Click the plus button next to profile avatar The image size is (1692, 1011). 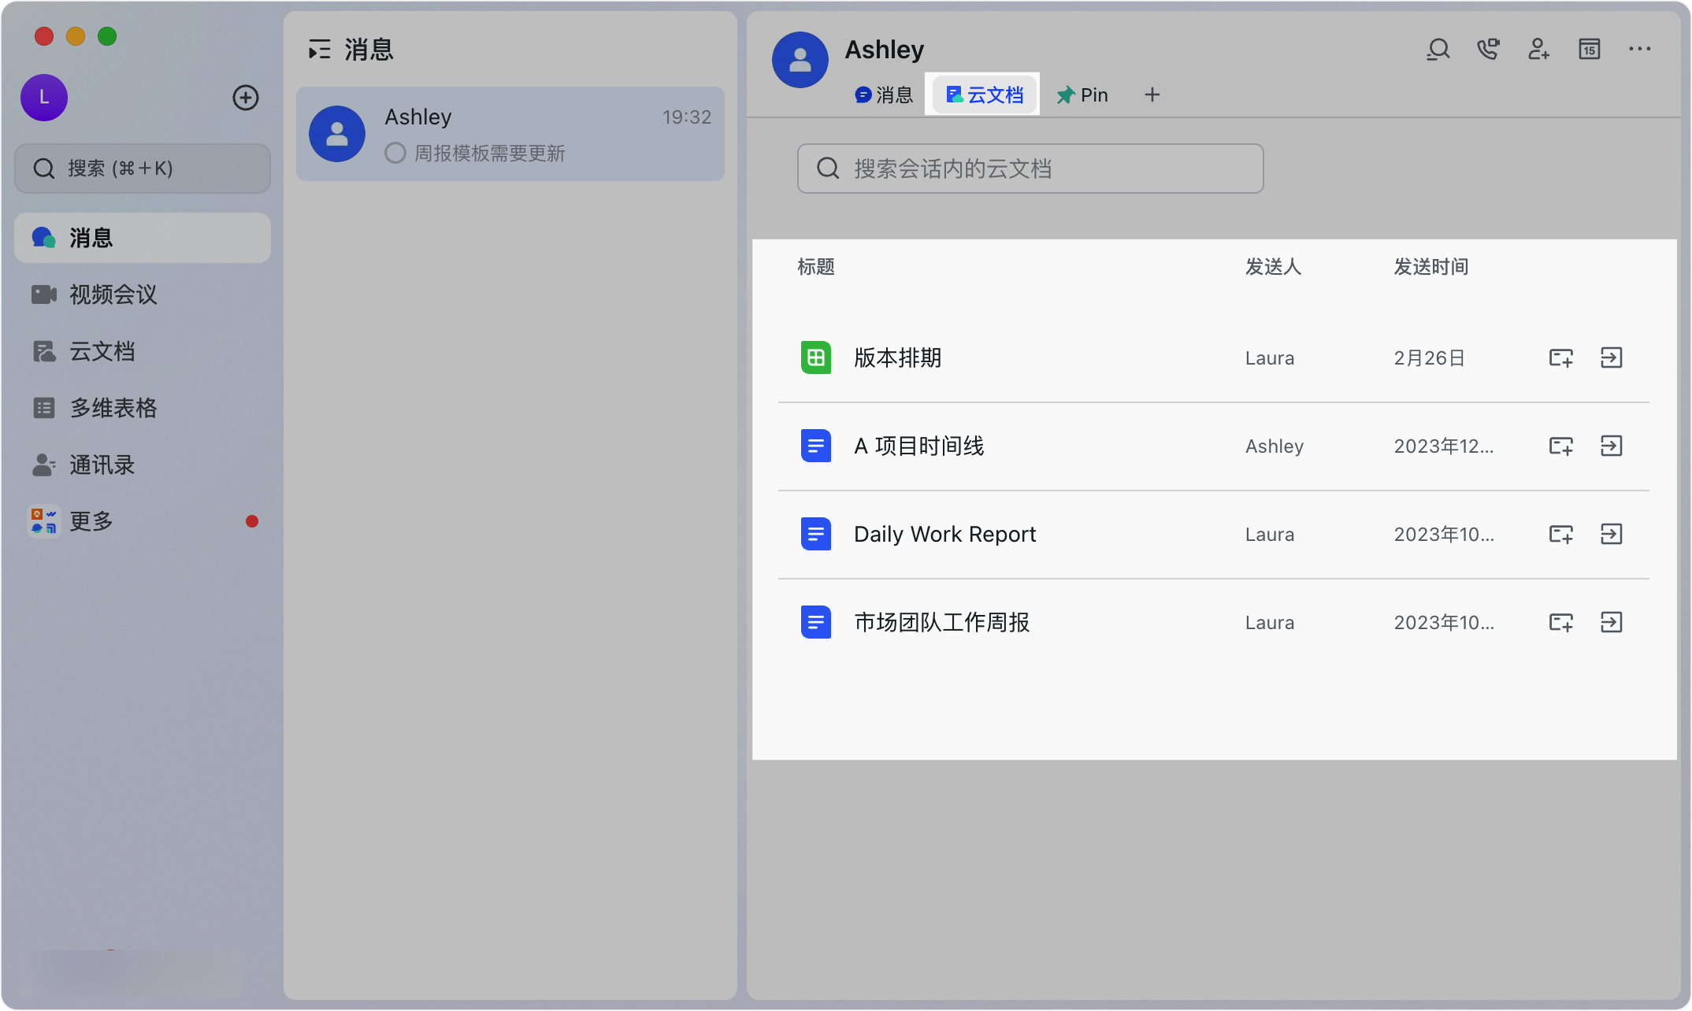coord(246,98)
